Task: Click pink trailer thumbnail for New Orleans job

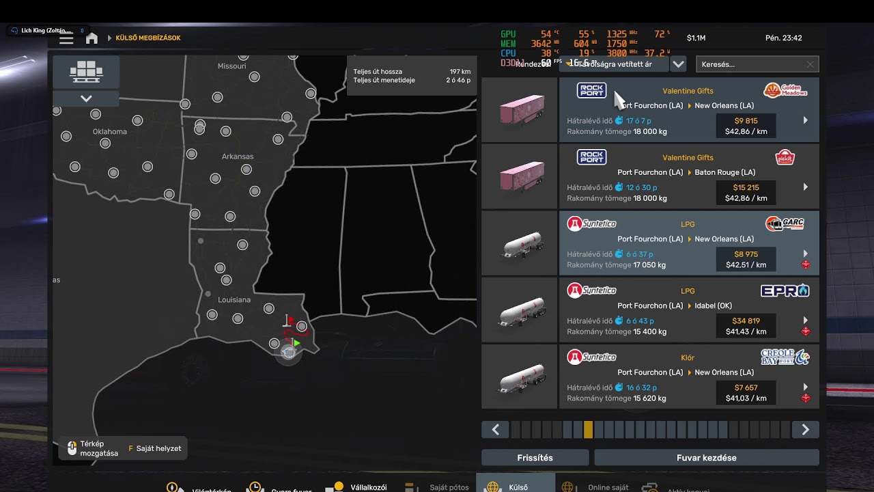Action: tap(520, 109)
